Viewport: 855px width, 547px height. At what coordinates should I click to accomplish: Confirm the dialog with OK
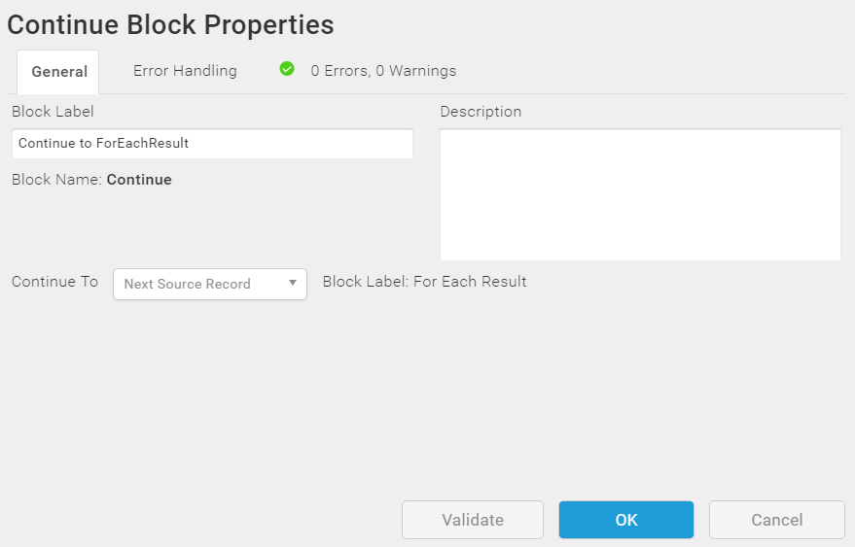coord(626,520)
